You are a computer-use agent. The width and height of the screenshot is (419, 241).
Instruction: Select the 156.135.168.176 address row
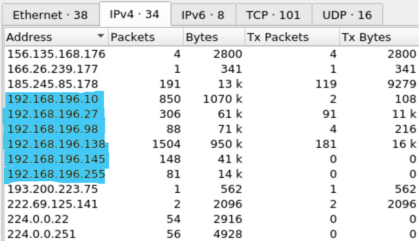coord(56,54)
